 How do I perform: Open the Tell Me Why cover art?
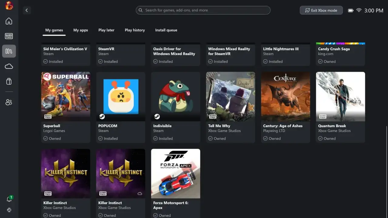tap(231, 97)
